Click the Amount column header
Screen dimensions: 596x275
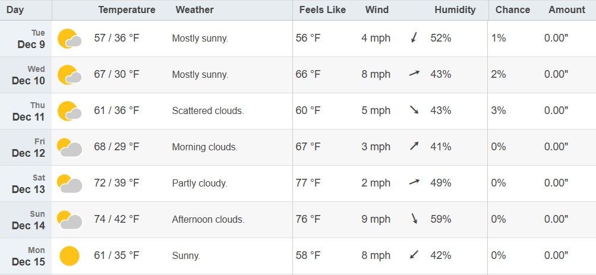pyautogui.click(x=566, y=10)
